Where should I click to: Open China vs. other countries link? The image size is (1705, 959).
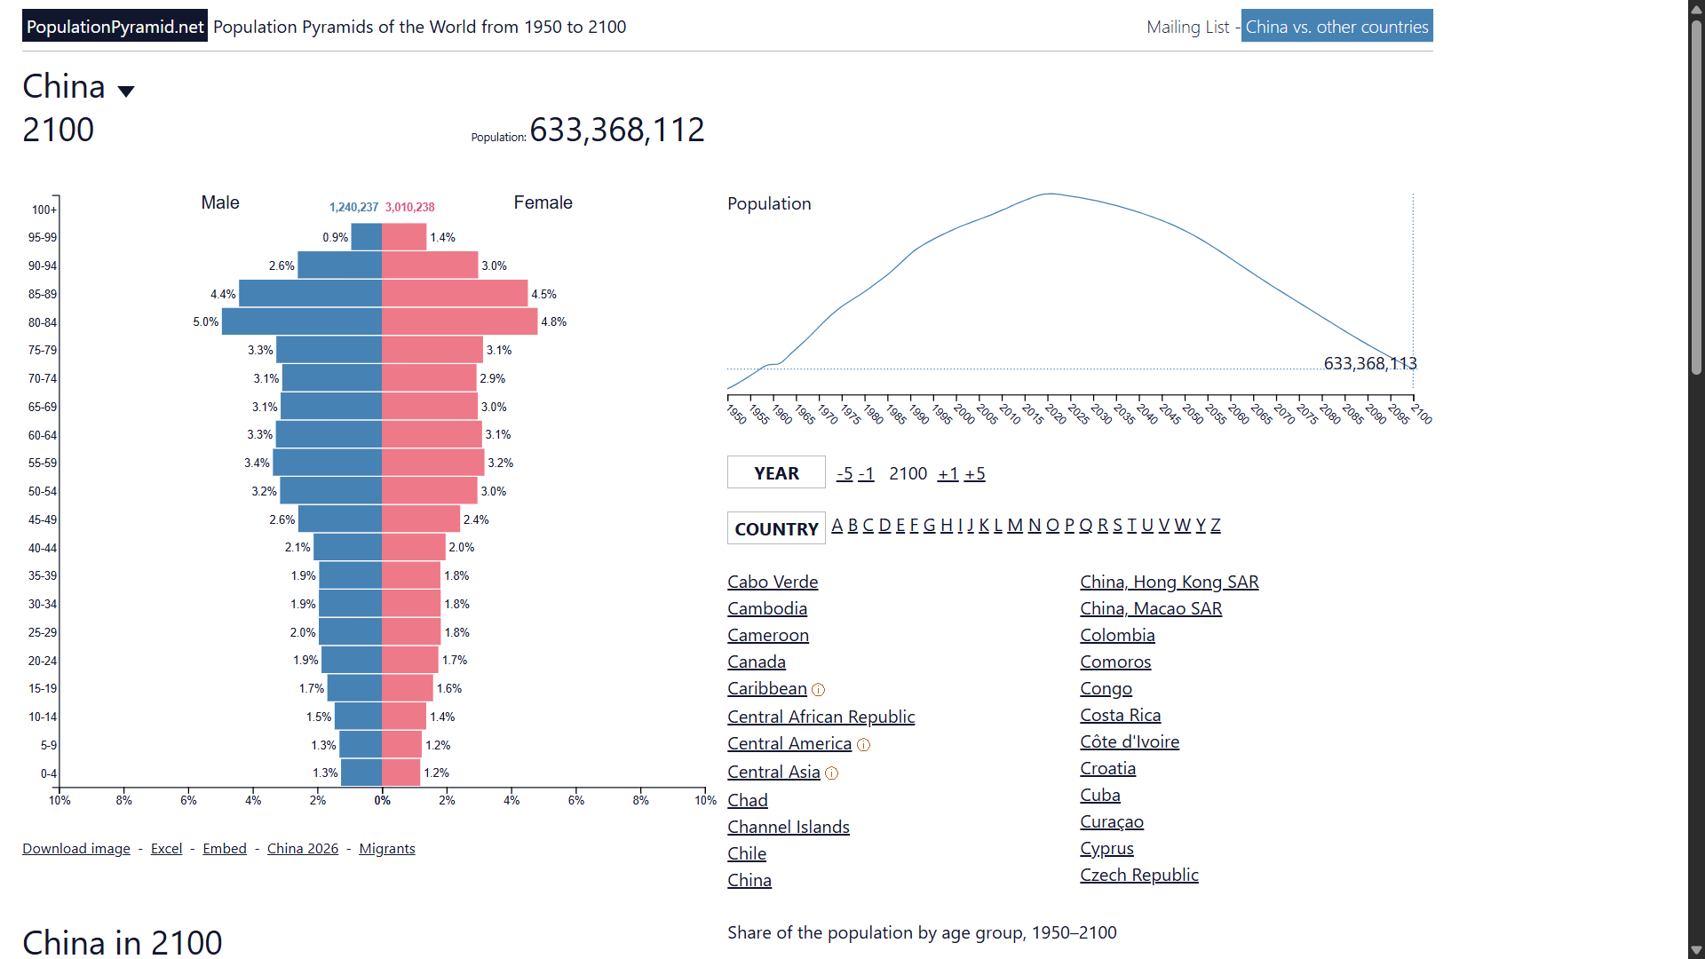coord(1336,27)
